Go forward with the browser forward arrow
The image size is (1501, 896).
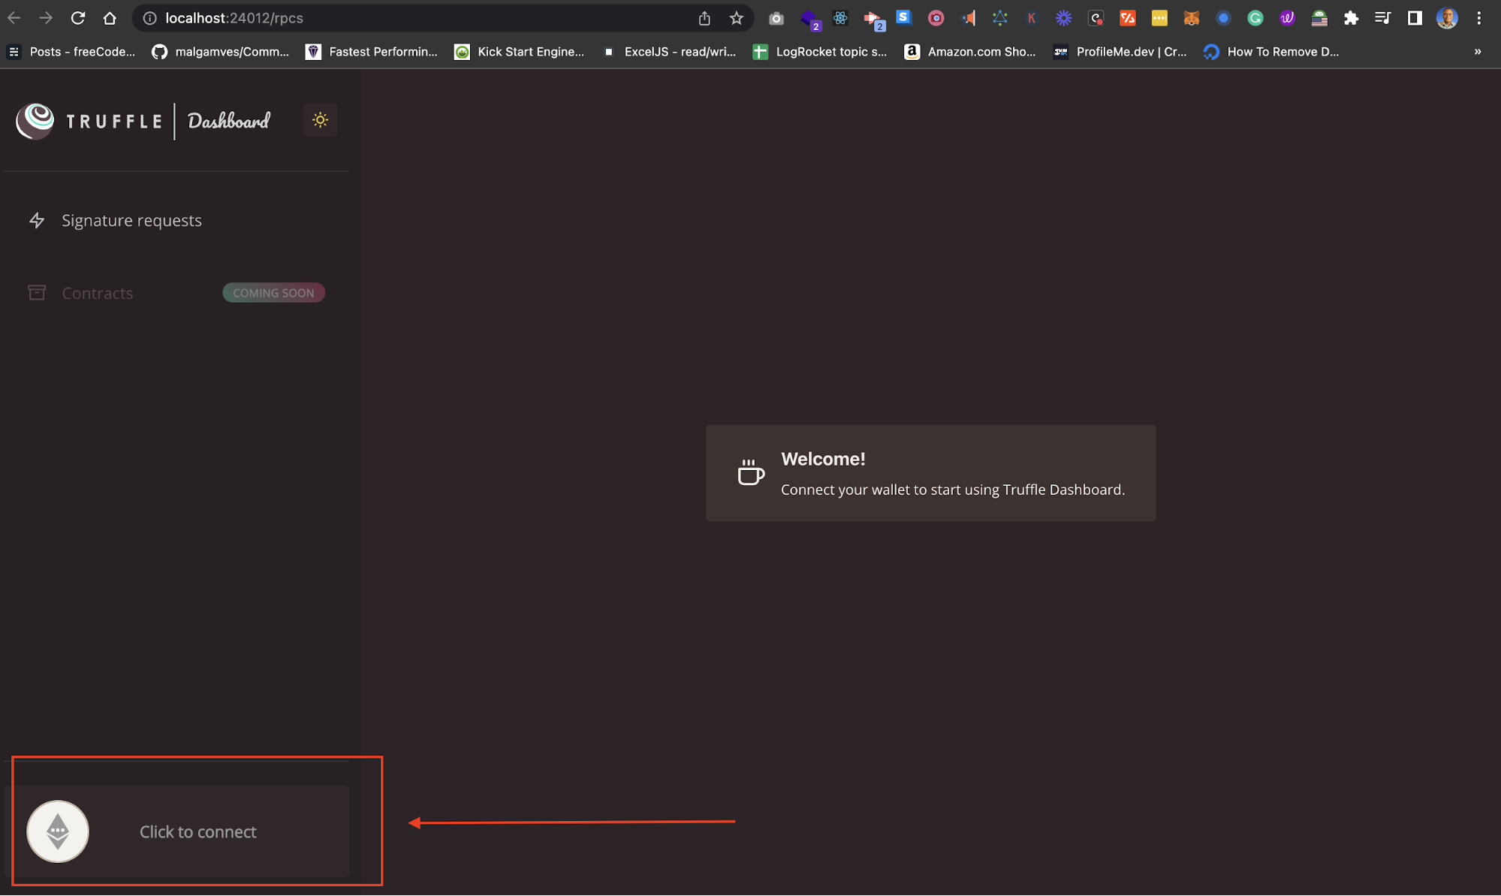coord(46,18)
